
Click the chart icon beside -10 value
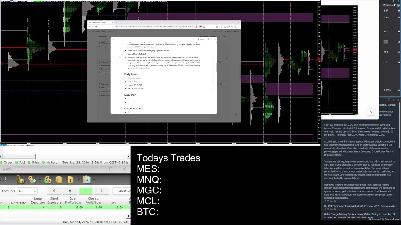click(x=399, y=62)
